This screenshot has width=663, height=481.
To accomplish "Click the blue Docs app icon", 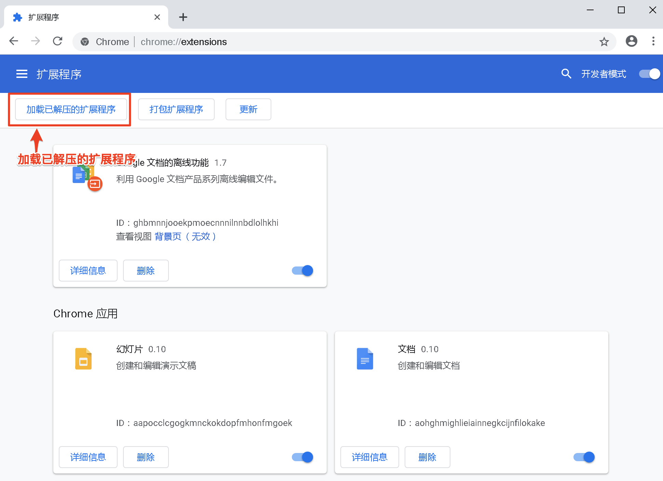I will [x=365, y=359].
